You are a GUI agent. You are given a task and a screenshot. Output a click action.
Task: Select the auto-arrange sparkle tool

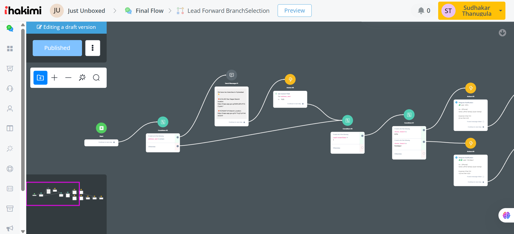pyautogui.click(x=82, y=78)
